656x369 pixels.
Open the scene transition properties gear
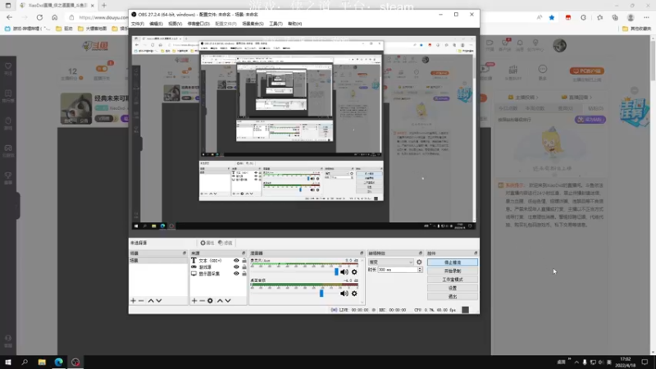tap(419, 262)
